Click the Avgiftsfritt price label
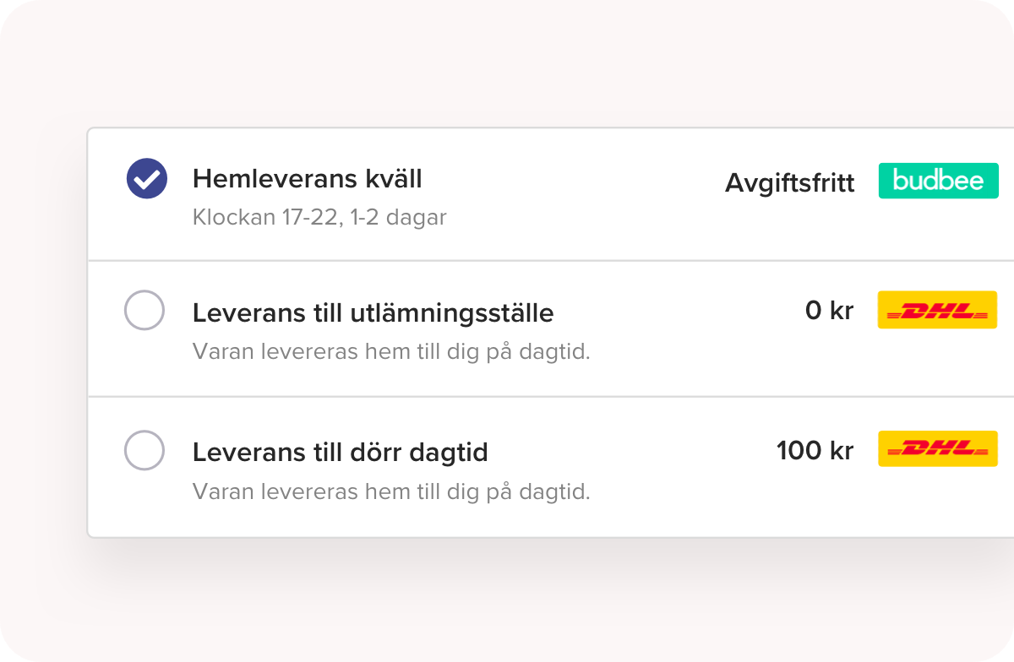 [x=790, y=183]
